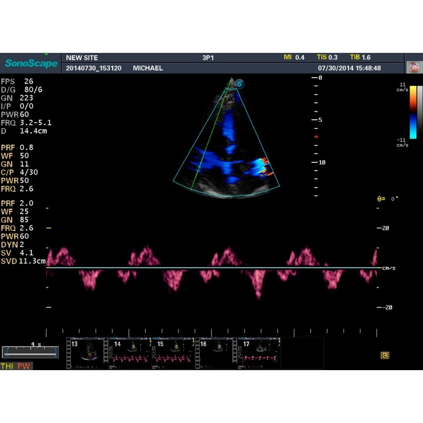Click the -20 velocity scale mark

(x=387, y=307)
